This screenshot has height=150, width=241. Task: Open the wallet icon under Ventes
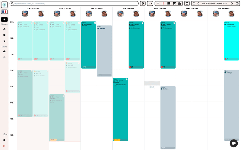tap(4, 35)
